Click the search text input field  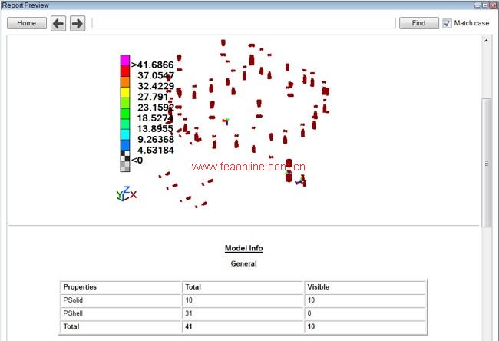[243, 23]
